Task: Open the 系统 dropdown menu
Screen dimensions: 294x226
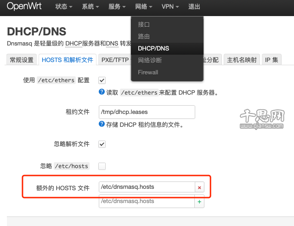Action: [90, 6]
